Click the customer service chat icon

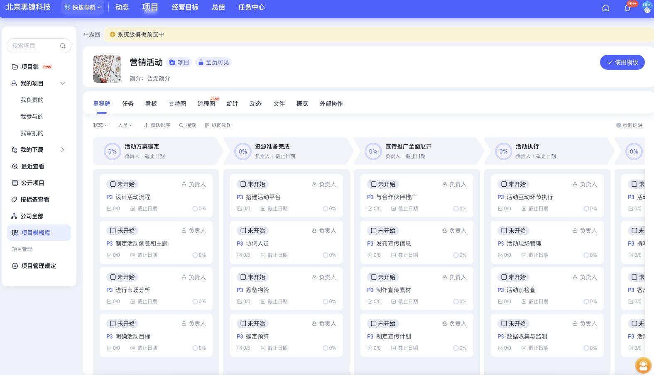[x=643, y=365]
